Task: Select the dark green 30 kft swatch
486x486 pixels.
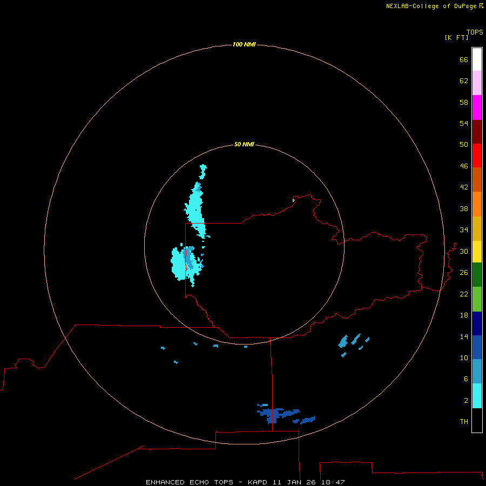Action: [477, 275]
